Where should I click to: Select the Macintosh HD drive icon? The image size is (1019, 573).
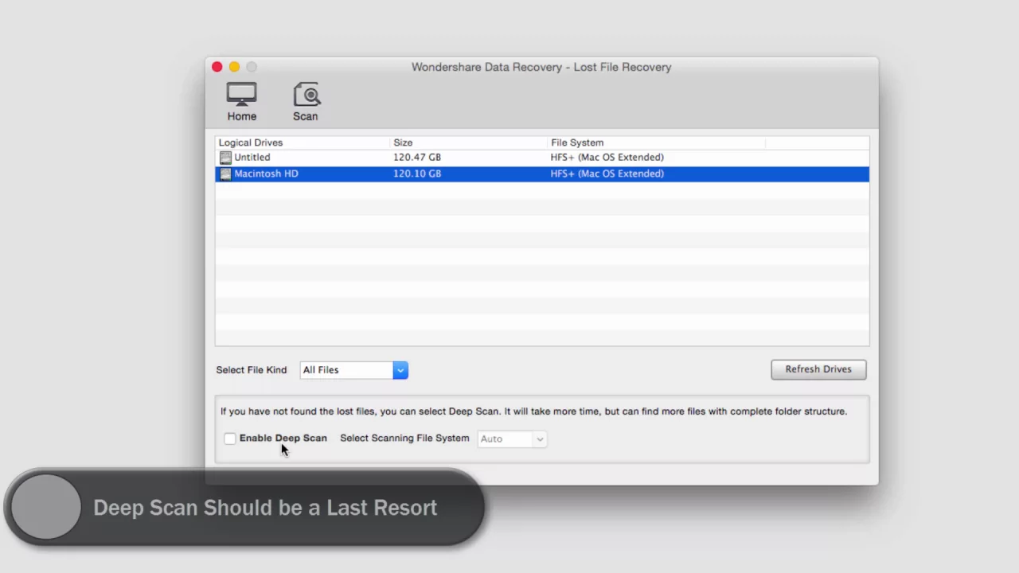click(225, 173)
